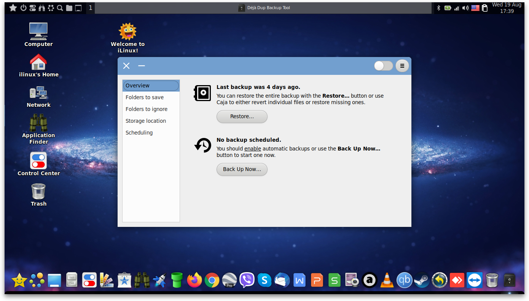Open the Folders to save section
Image resolution: width=529 pixels, height=301 pixels.
click(151, 97)
